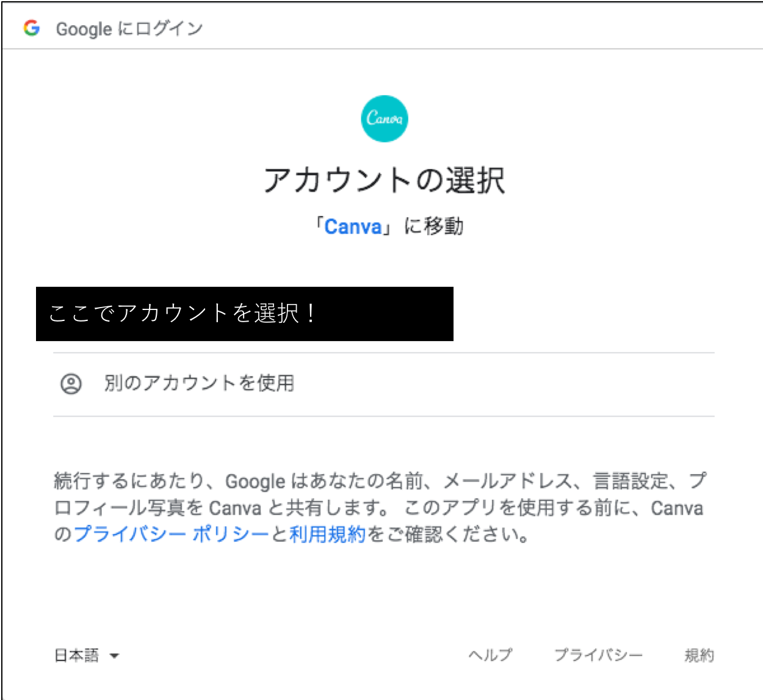Click the アカウントの選択 heading
763x700 pixels.
385,180
